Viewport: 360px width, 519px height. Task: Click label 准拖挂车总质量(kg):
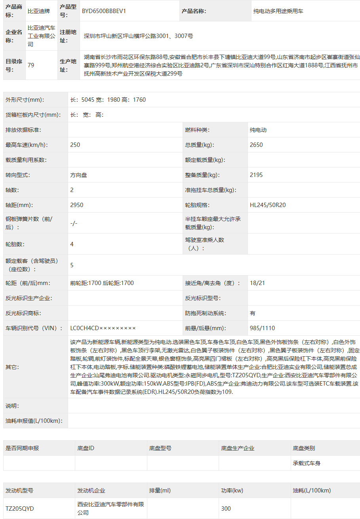pyautogui.click(x=211, y=190)
